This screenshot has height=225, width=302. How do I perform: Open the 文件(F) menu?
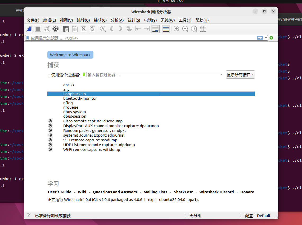click(x=33, y=20)
